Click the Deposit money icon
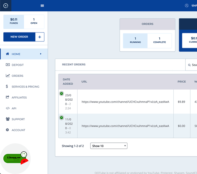The image size is (197, 174). click(8, 65)
